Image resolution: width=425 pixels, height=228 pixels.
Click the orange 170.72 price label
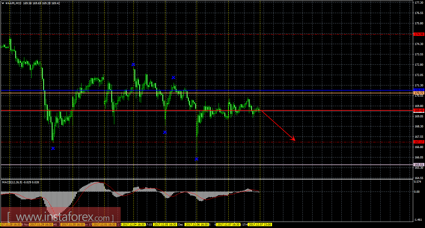click(419, 93)
